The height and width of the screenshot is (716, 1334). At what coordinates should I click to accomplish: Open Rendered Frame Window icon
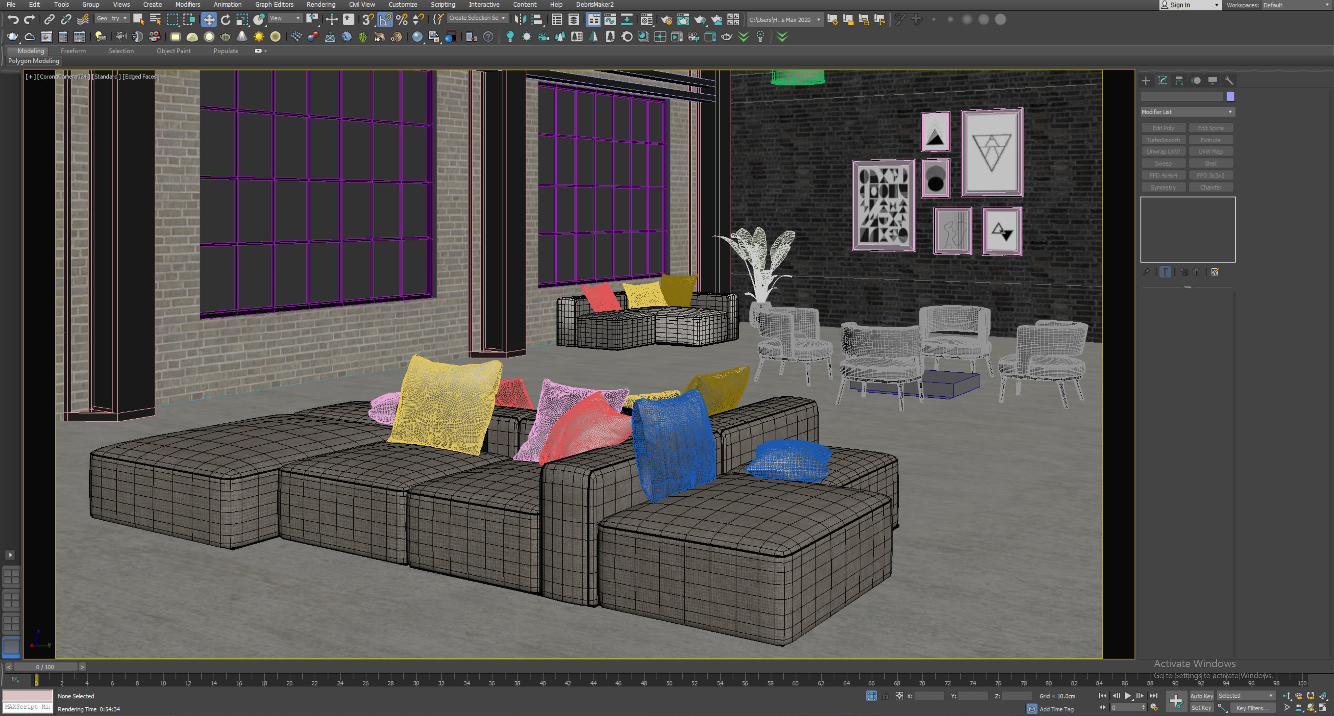[x=683, y=20]
